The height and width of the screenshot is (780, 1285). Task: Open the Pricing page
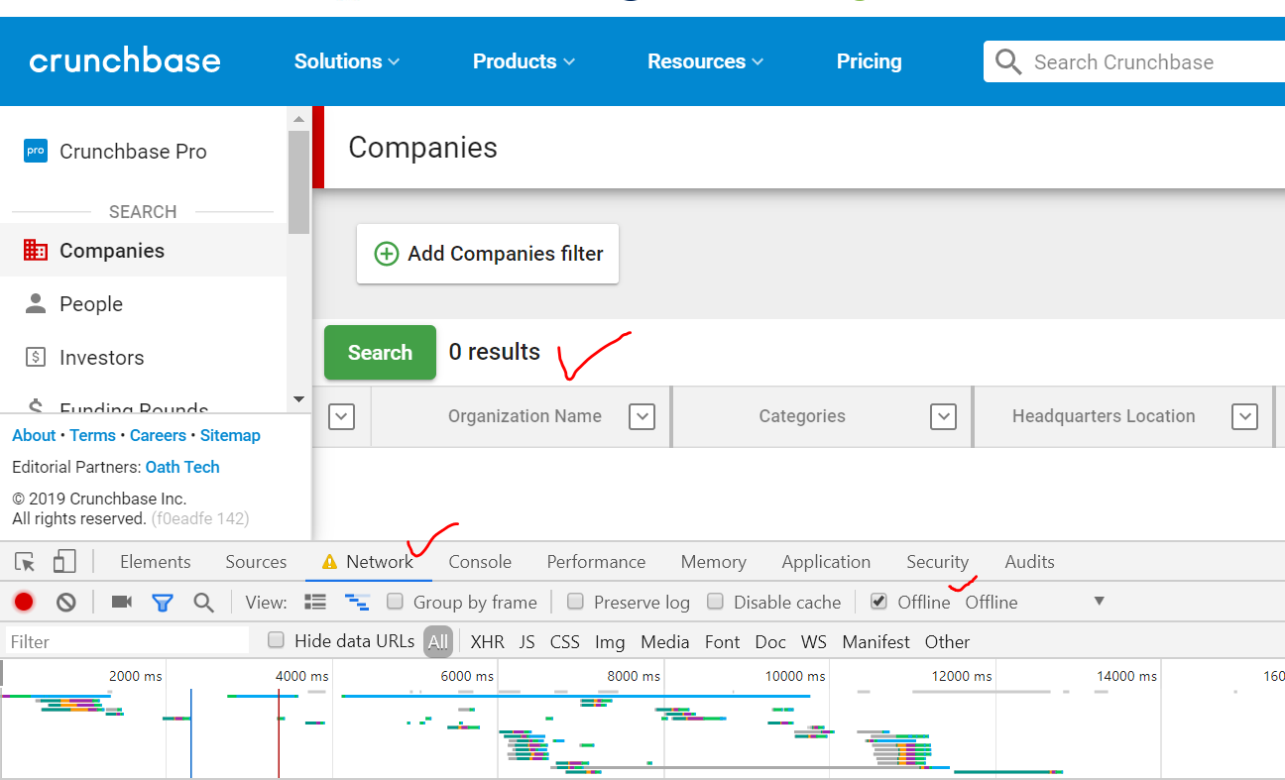(870, 61)
